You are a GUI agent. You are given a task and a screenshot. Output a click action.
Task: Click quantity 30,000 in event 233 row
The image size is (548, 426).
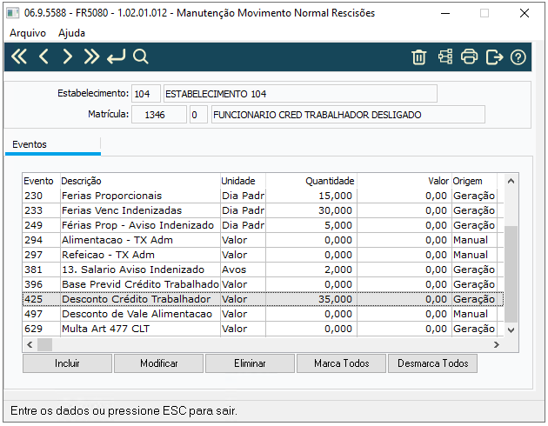coord(335,210)
